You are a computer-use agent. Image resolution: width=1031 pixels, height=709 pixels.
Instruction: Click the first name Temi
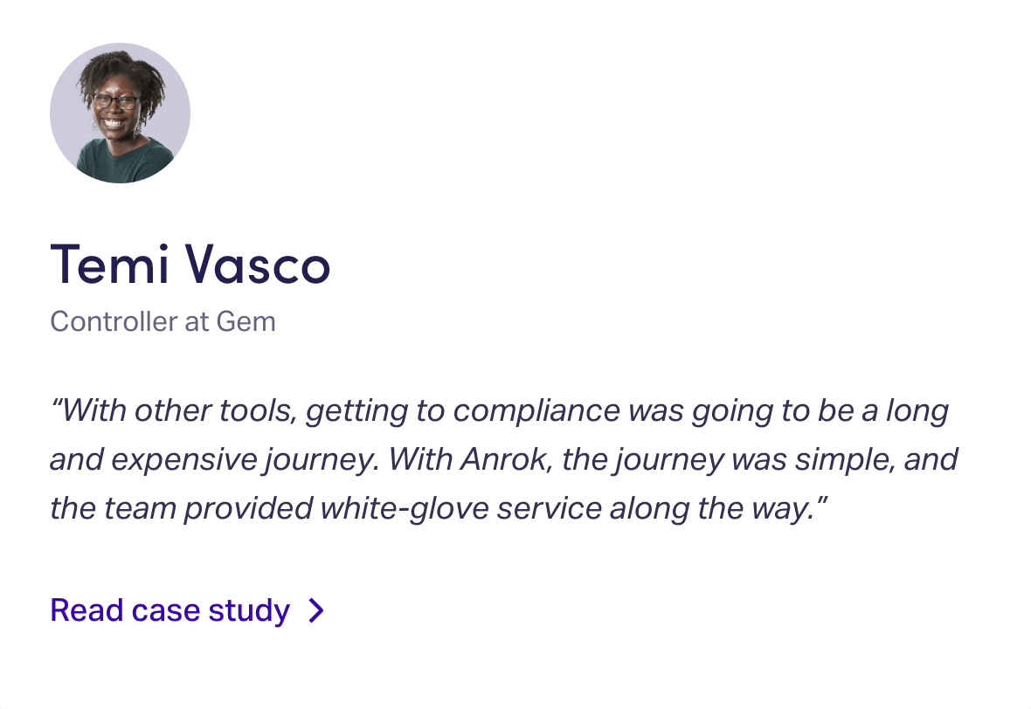pos(108,265)
